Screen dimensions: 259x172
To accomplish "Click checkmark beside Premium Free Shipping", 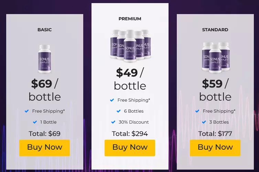I will click(x=112, y=100).
